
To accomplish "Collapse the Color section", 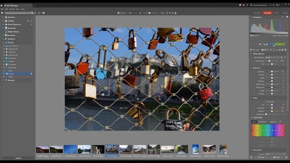I will coord(251,98).
